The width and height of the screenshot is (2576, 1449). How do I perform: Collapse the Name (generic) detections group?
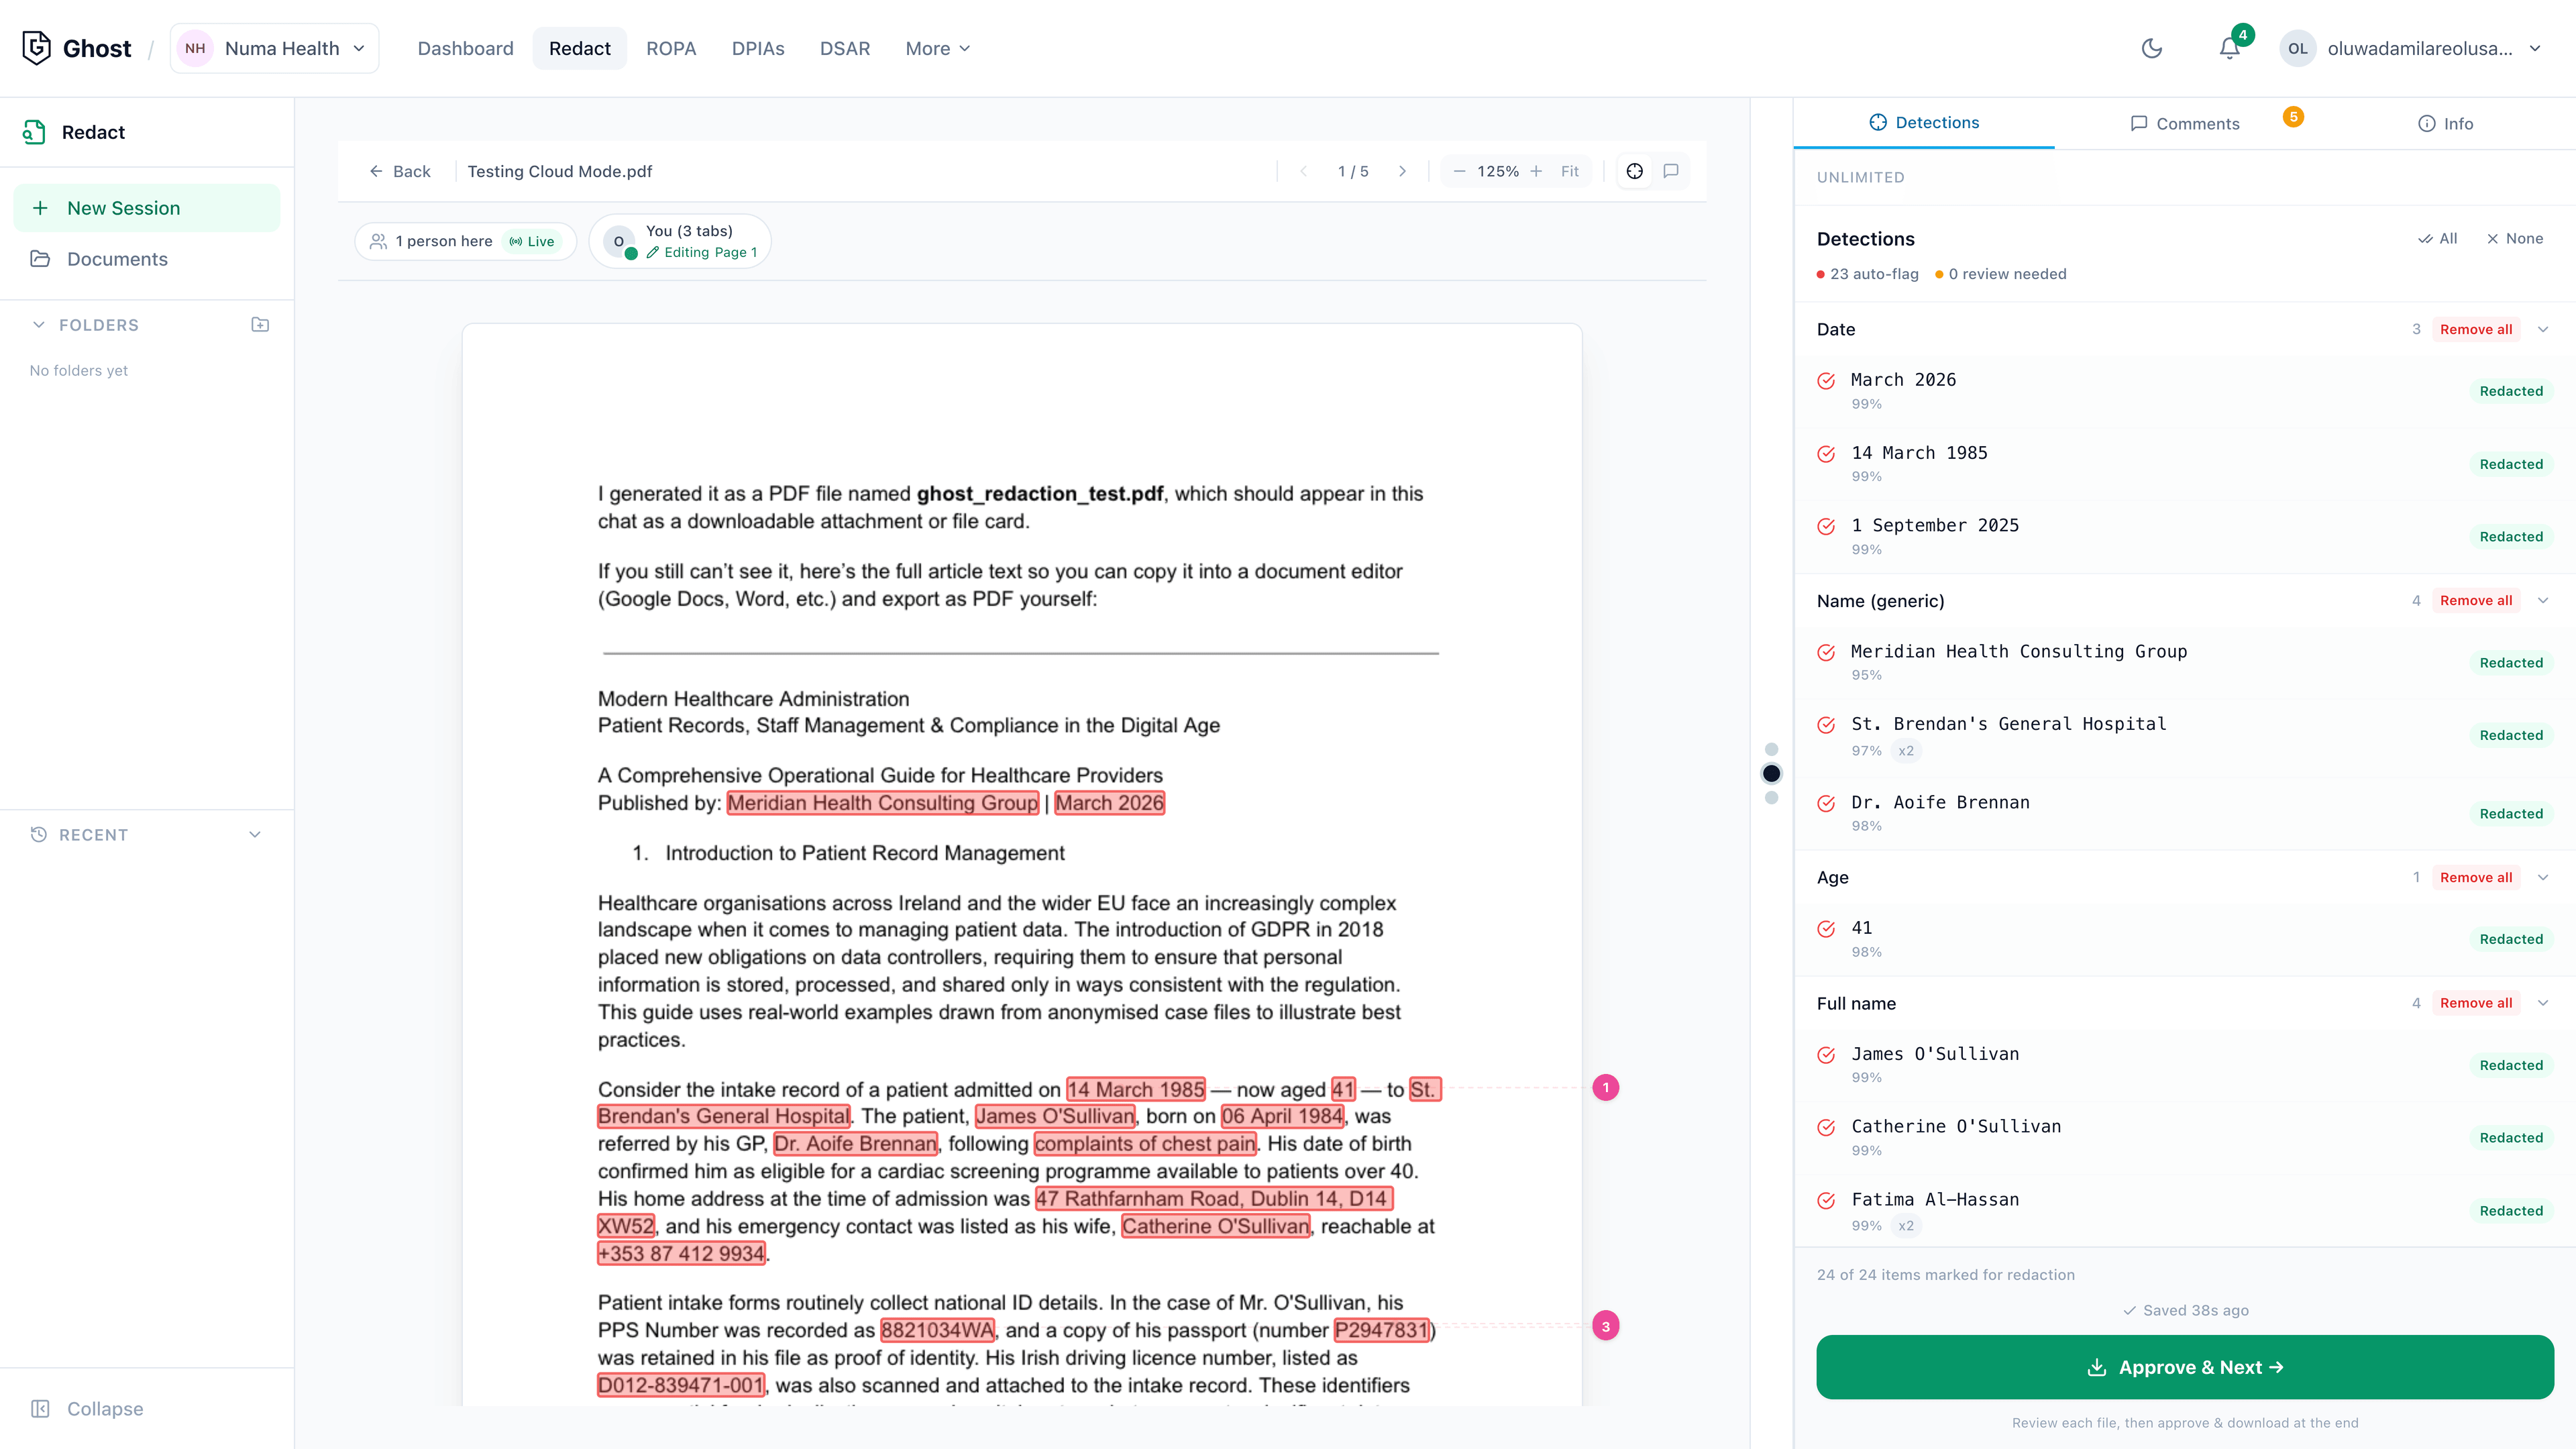(2543, 601)
